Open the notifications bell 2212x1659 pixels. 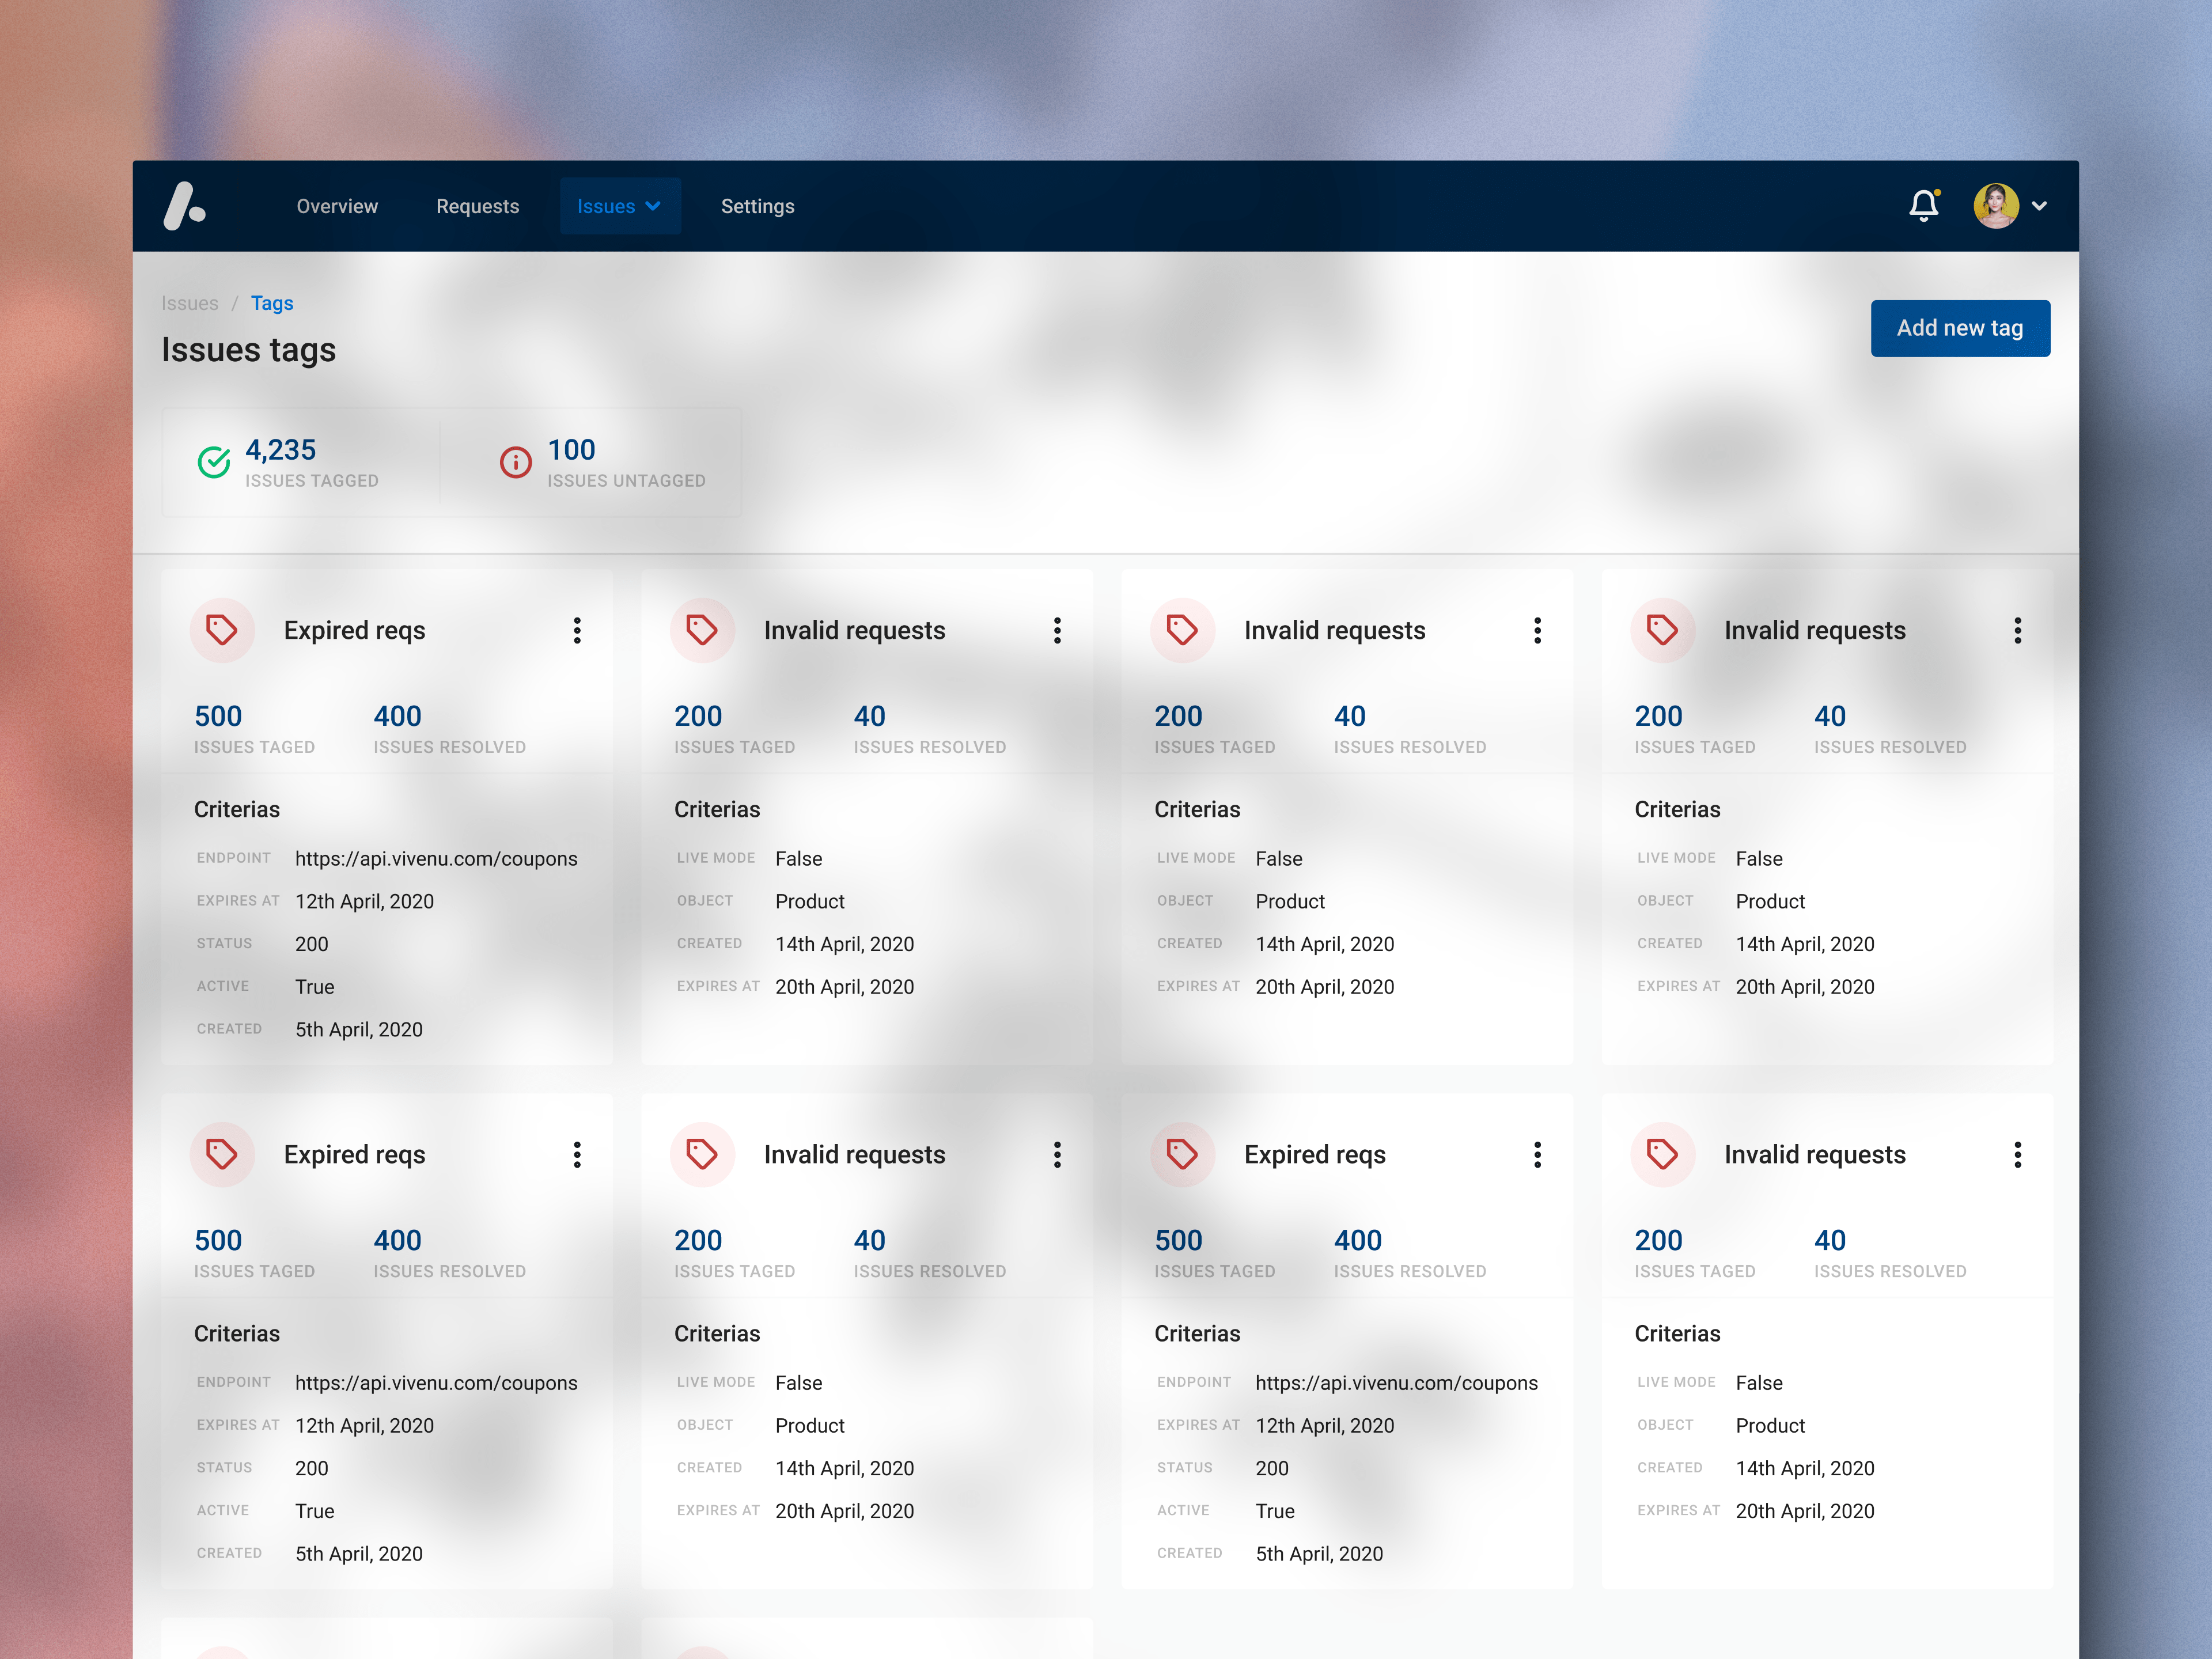[1923, 205]
